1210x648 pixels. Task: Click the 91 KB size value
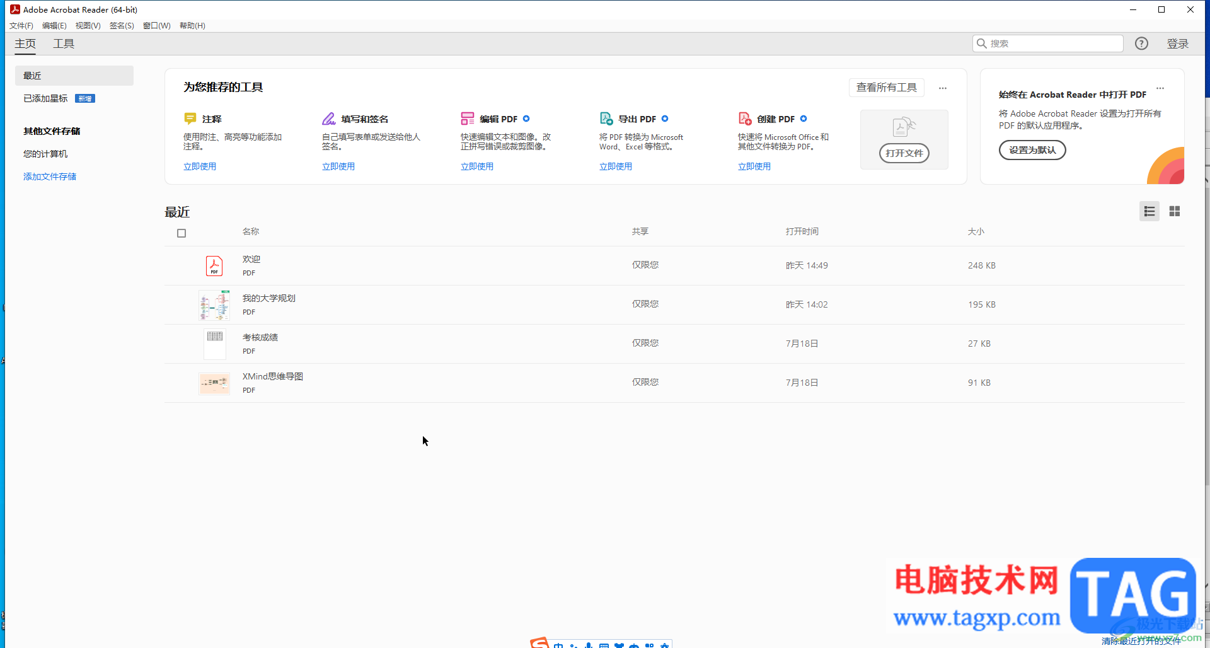pos(979,383)
